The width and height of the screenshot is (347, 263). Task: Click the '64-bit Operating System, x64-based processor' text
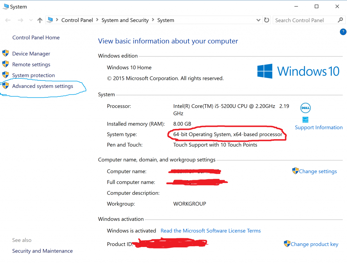pos(228,134)
